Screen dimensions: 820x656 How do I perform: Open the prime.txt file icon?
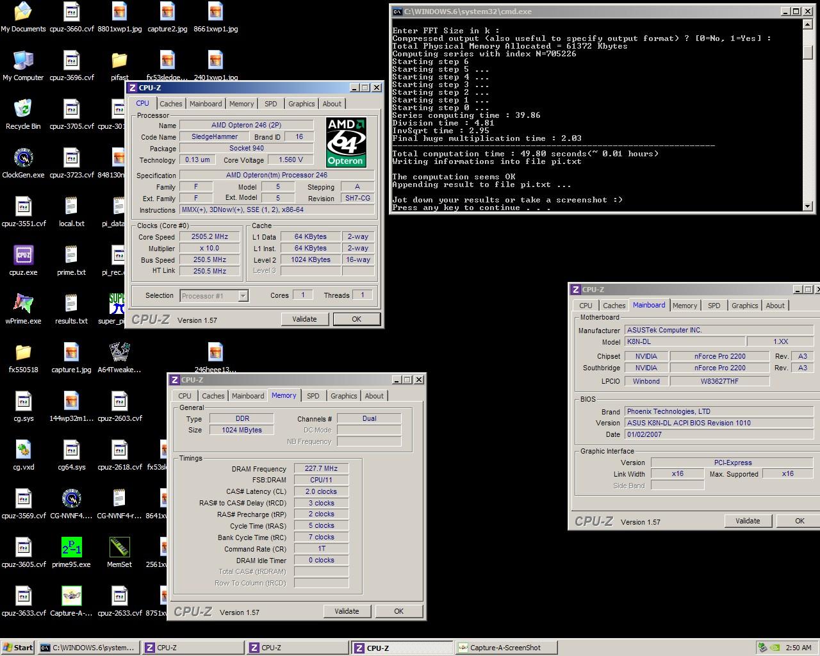[x=71, y=261]
